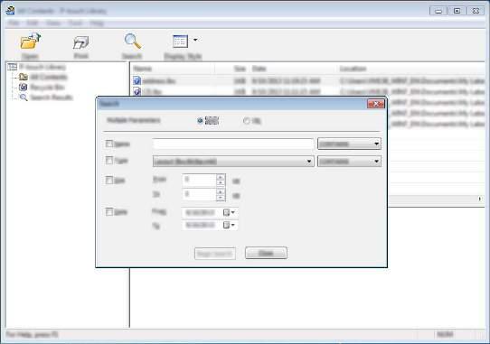The image size is (490, 344).
Task: Open the Date From calendar dropdown
Action: (x=230, y=212)
